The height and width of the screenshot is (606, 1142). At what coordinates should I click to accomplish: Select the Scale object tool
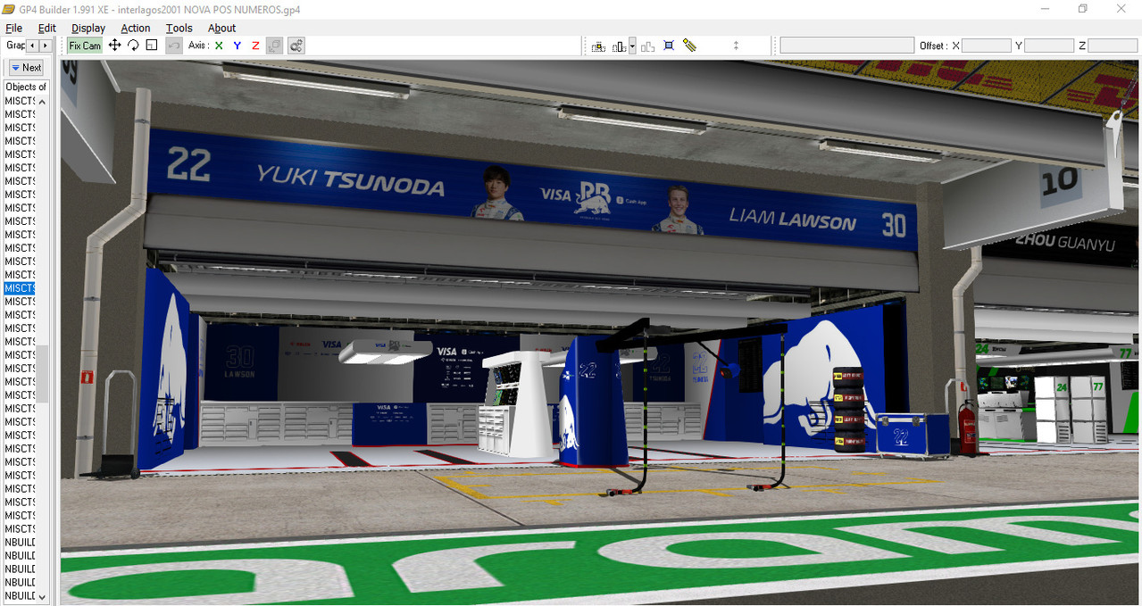point(152,46)
